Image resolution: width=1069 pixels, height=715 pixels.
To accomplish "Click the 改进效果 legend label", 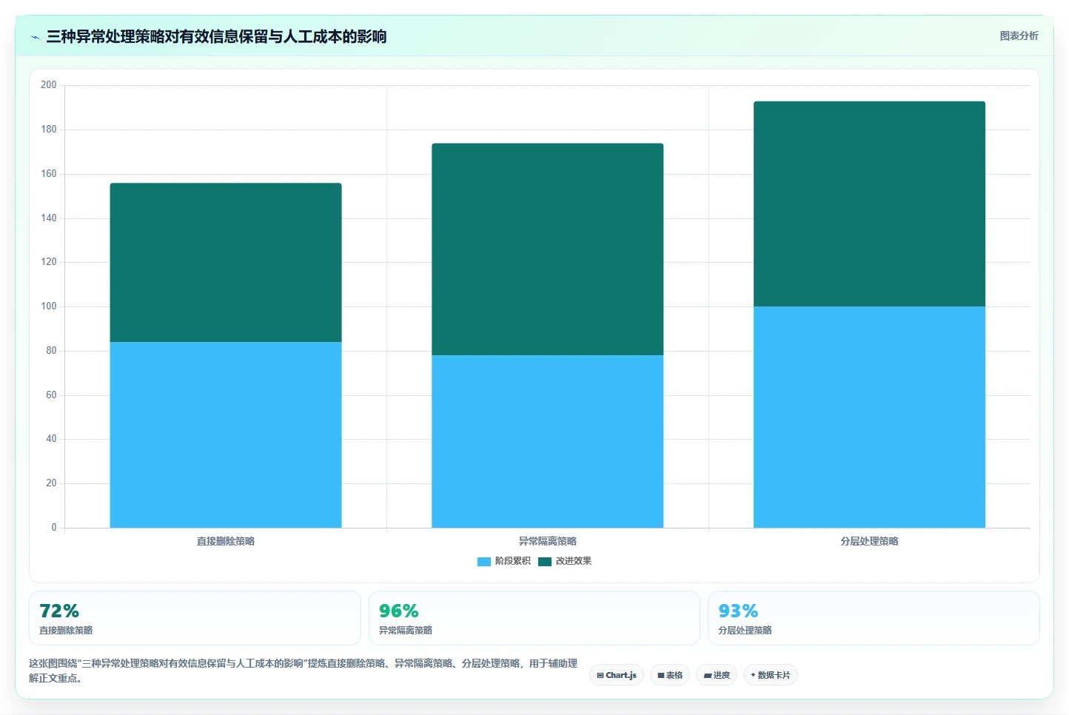I will click(x=574, y=561).
